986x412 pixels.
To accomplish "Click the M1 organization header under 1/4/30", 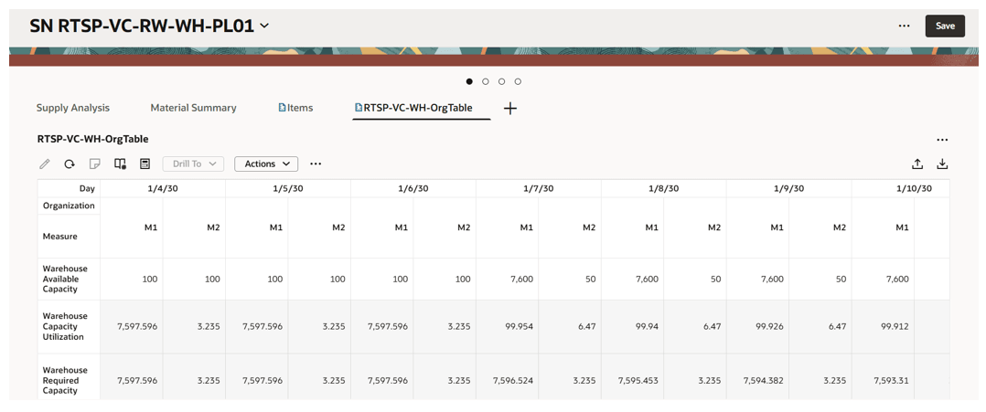I will pos(132,228).
